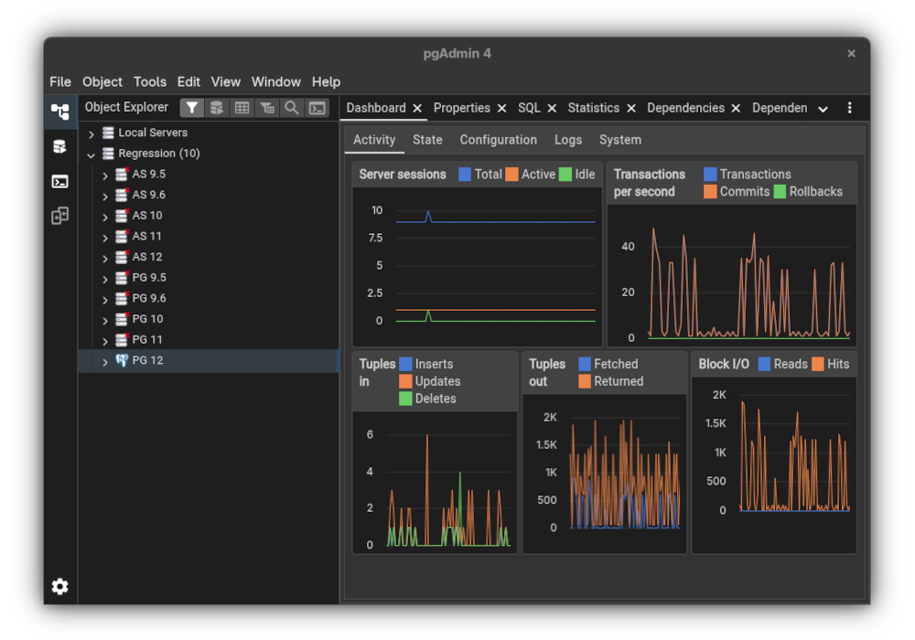
Task: Open the tab overflow dropdown chevron
Action: tap(823, 109)
